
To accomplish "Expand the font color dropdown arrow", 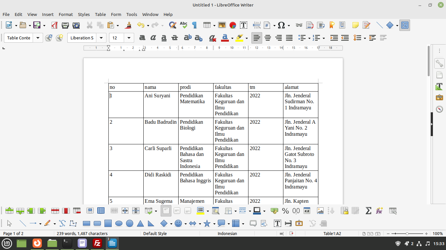I will (232, 38).
